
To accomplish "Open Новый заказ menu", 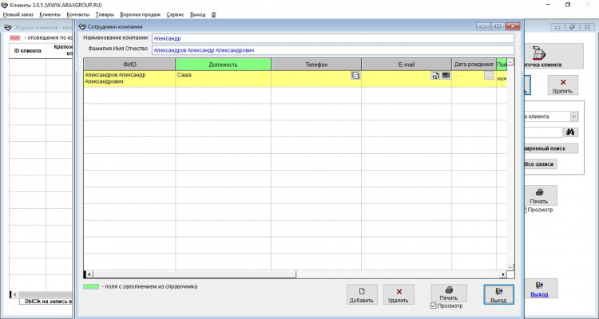I will pyautogui.click(x=18, y=14).
